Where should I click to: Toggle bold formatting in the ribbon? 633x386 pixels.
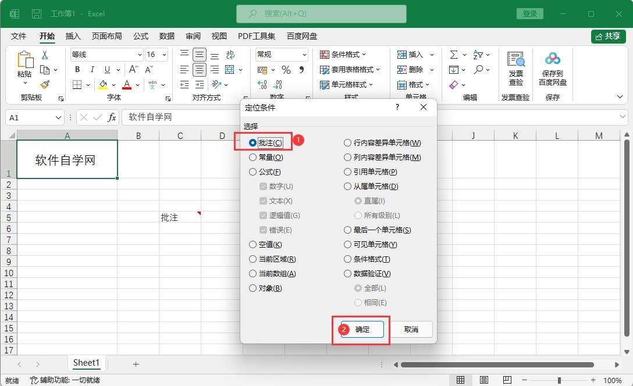point(77,70)
